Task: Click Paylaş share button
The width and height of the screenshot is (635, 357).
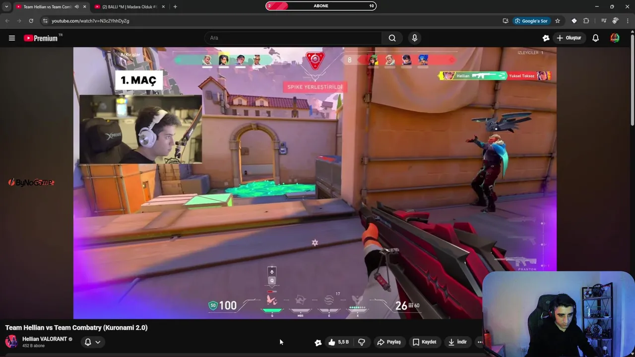Action: [389, 342]
